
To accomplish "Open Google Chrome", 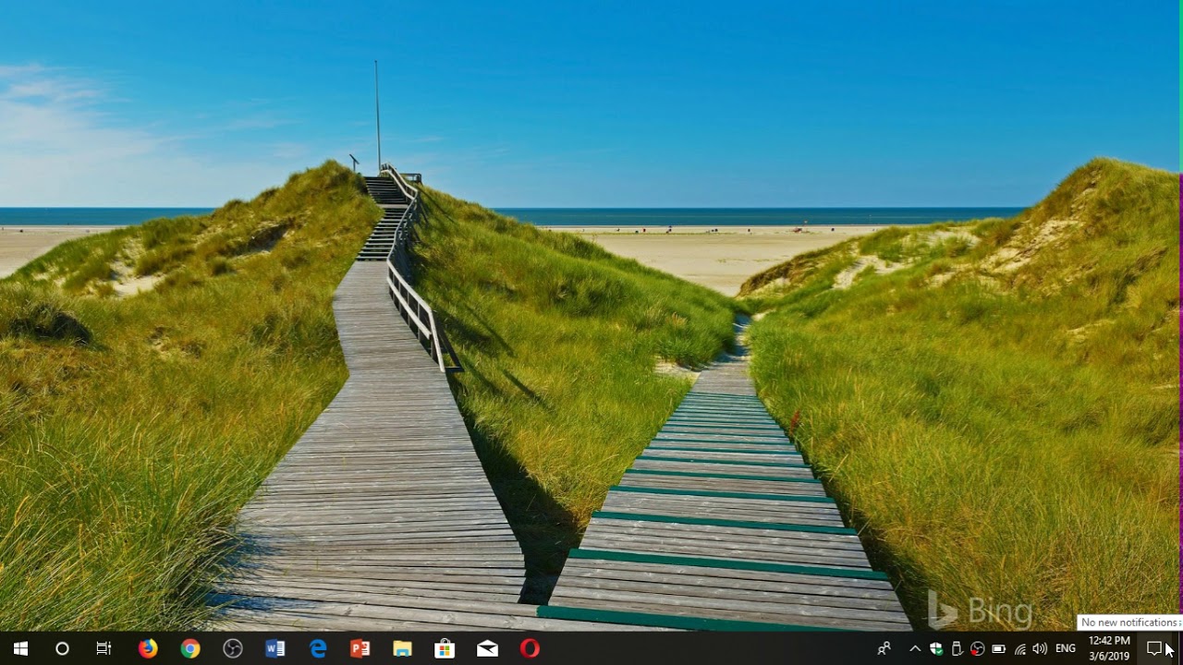I will click(189, 648).
